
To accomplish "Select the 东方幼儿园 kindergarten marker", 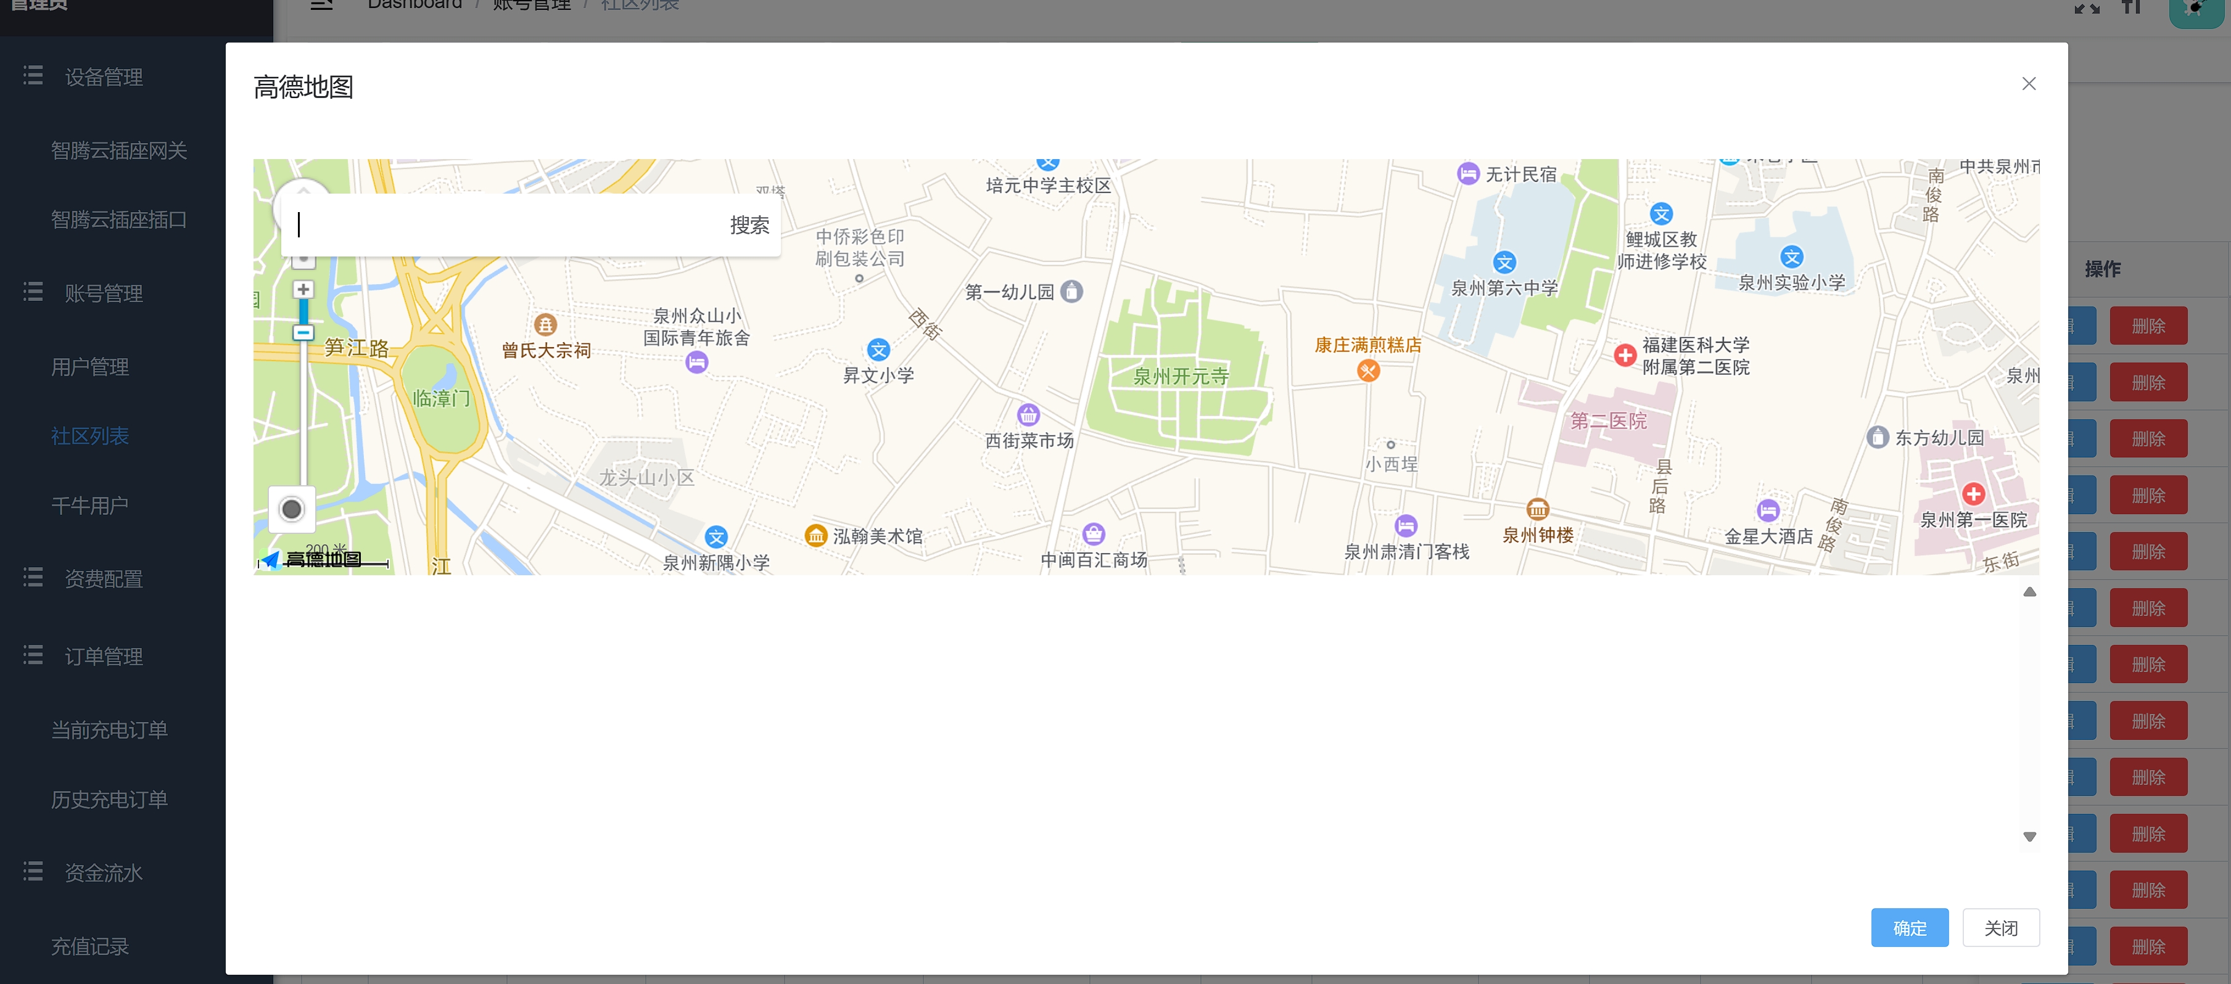I will pyautogui.click(x=1877, y=437).
